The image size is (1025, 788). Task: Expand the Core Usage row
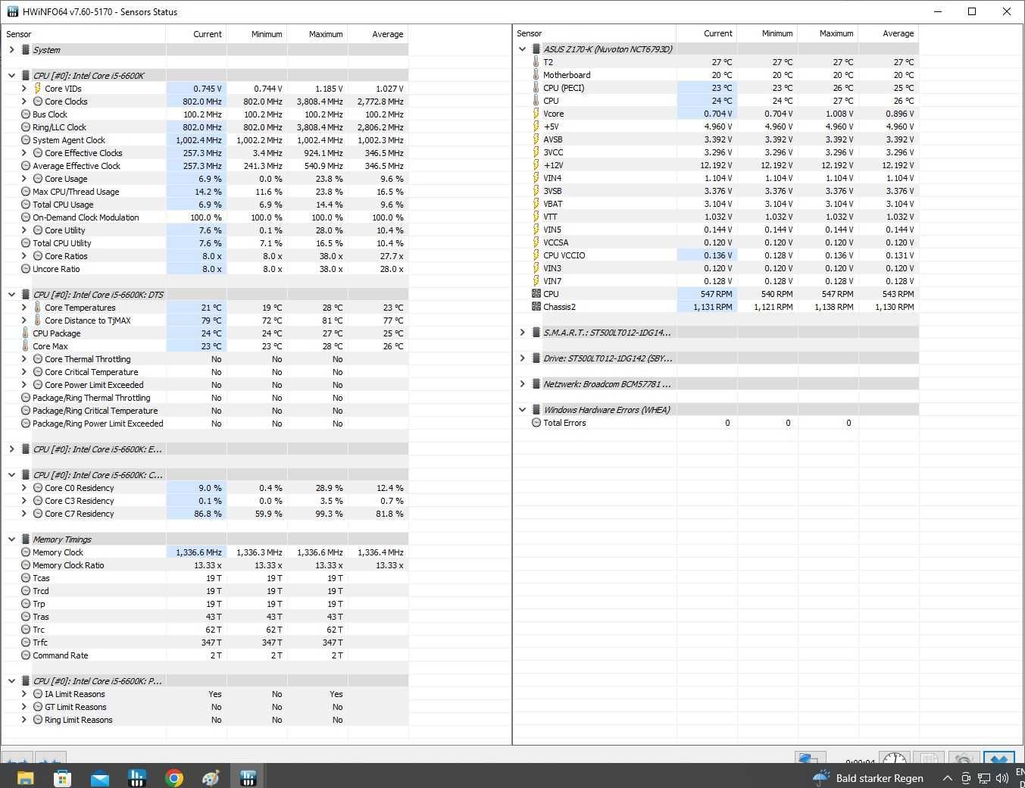[23, 179]
